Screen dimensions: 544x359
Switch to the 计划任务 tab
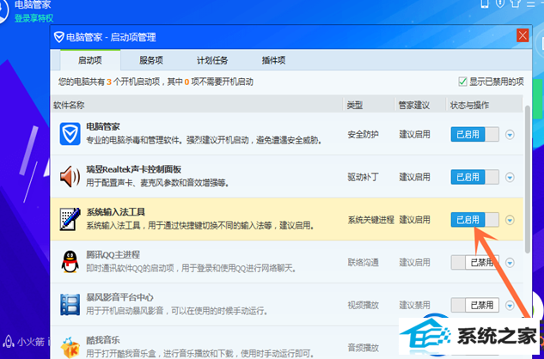212,60
